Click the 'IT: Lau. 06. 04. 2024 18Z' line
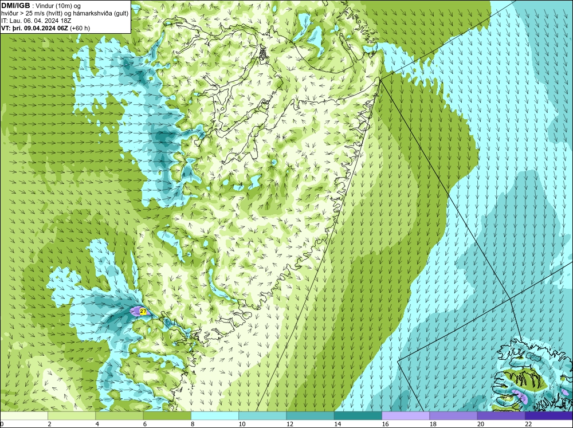This screenshot has width=573, height=428. pos(36,21)
